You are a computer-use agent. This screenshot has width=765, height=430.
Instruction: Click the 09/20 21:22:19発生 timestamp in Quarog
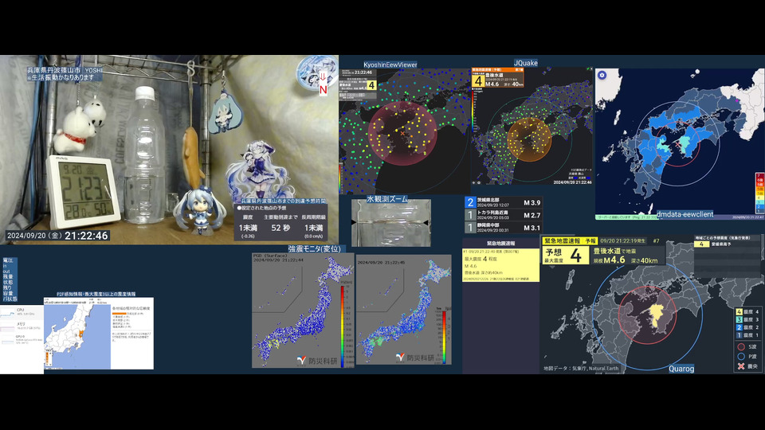tap(623, 240)
